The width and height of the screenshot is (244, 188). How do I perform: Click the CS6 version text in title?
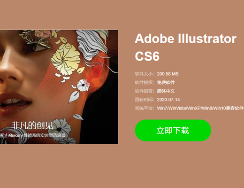(x=147, y=56)
